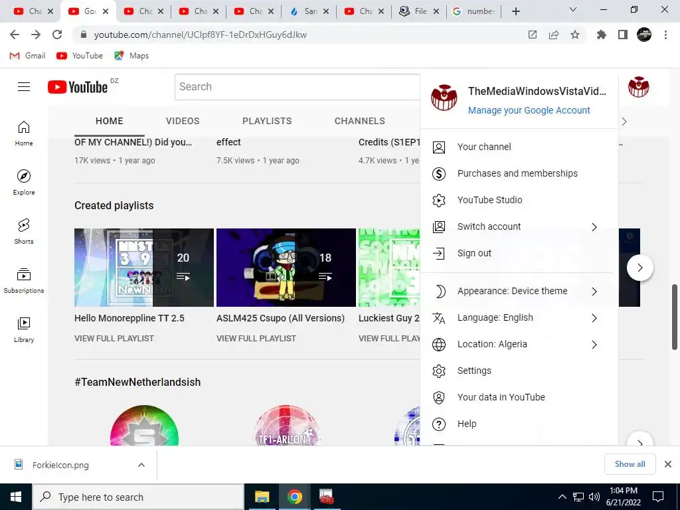Open Shorts in the left sidebar
Image resolution: width=680 pixels, height=510 pixels.
24,231
